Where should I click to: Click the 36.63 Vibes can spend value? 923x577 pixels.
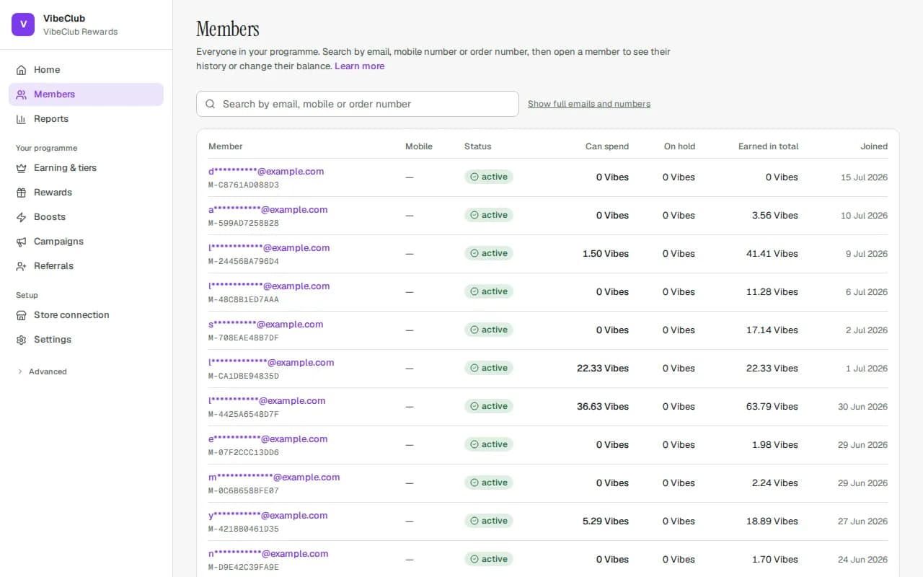603,407
